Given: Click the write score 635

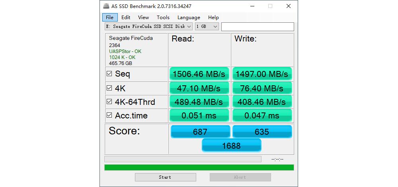Looking at the screenshot, I should (x=262, y=132).
